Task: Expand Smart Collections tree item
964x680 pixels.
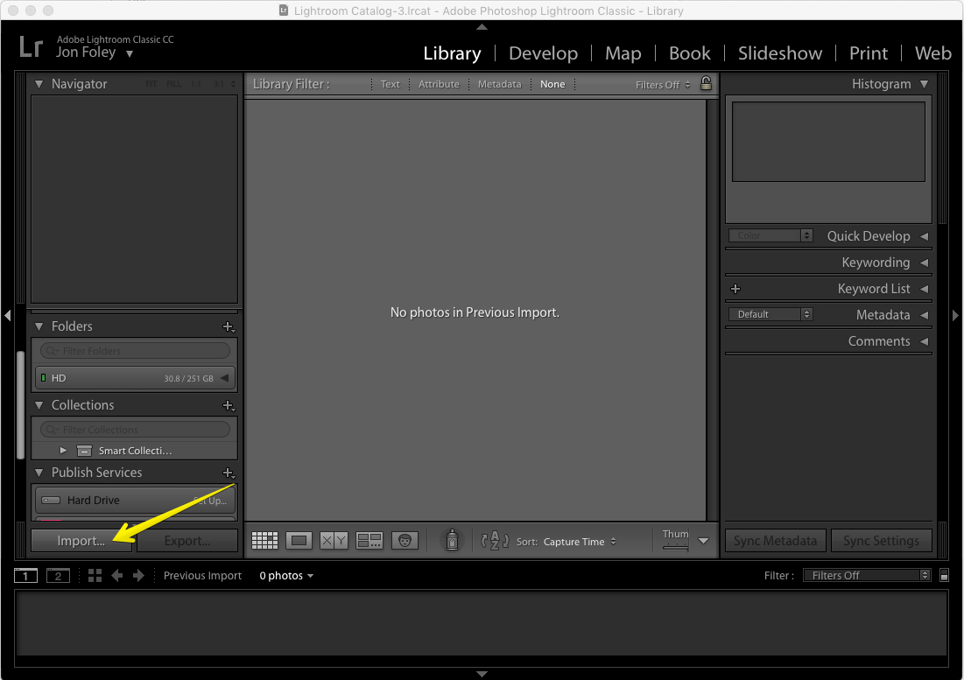Action: tap(63, 450)
